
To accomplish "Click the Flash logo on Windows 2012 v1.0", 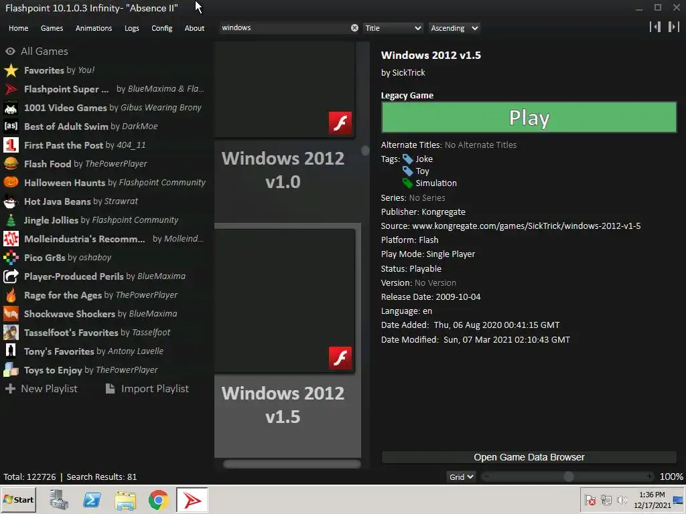I will pyautogui.click(x=340, y=123).
